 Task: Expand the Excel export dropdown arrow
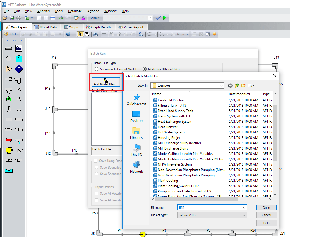pos(32,18)
